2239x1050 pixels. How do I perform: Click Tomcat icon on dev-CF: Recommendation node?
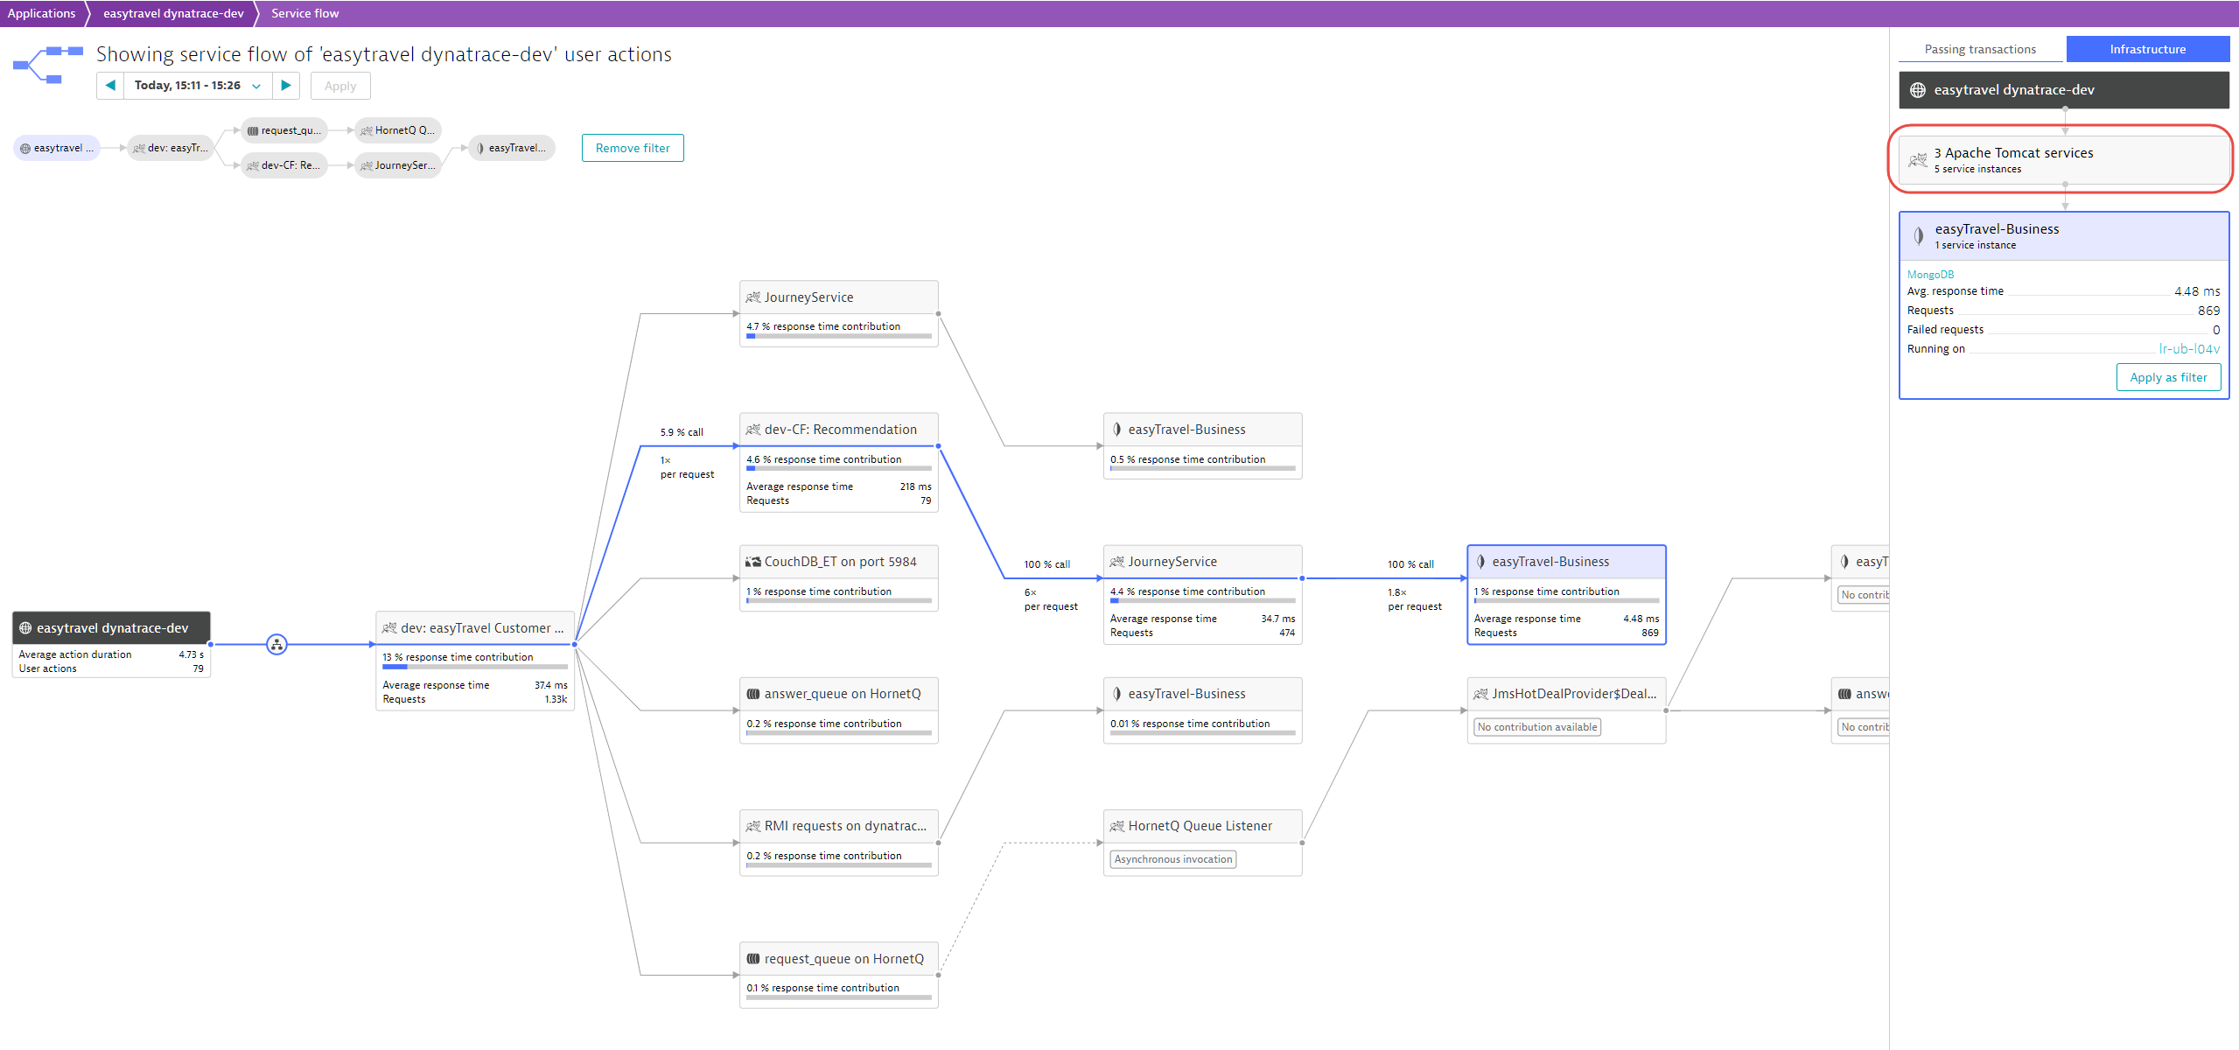[753, 430]
